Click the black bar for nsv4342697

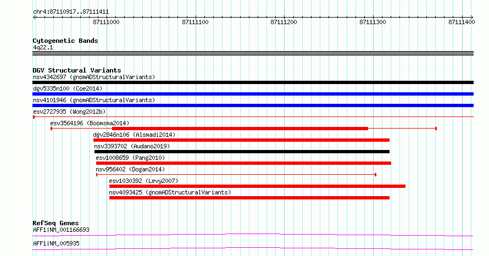pos(253,82)
